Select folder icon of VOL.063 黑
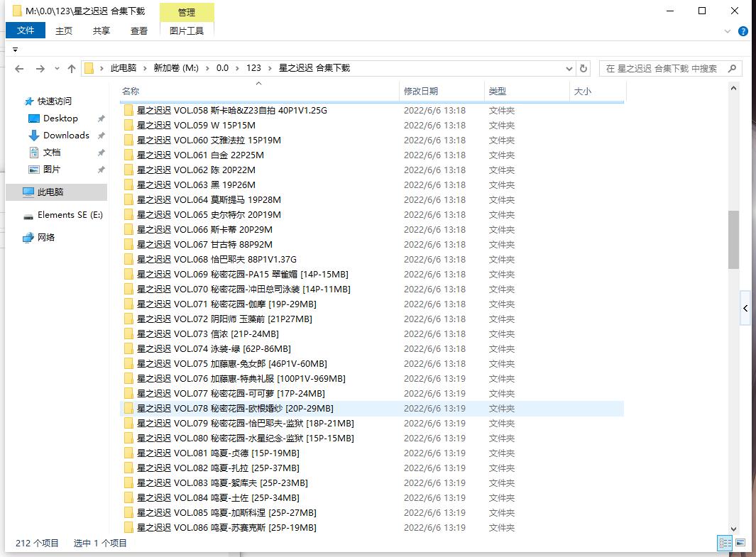The width and height of the screenshot is (756, 557). (x=128, y=185)
